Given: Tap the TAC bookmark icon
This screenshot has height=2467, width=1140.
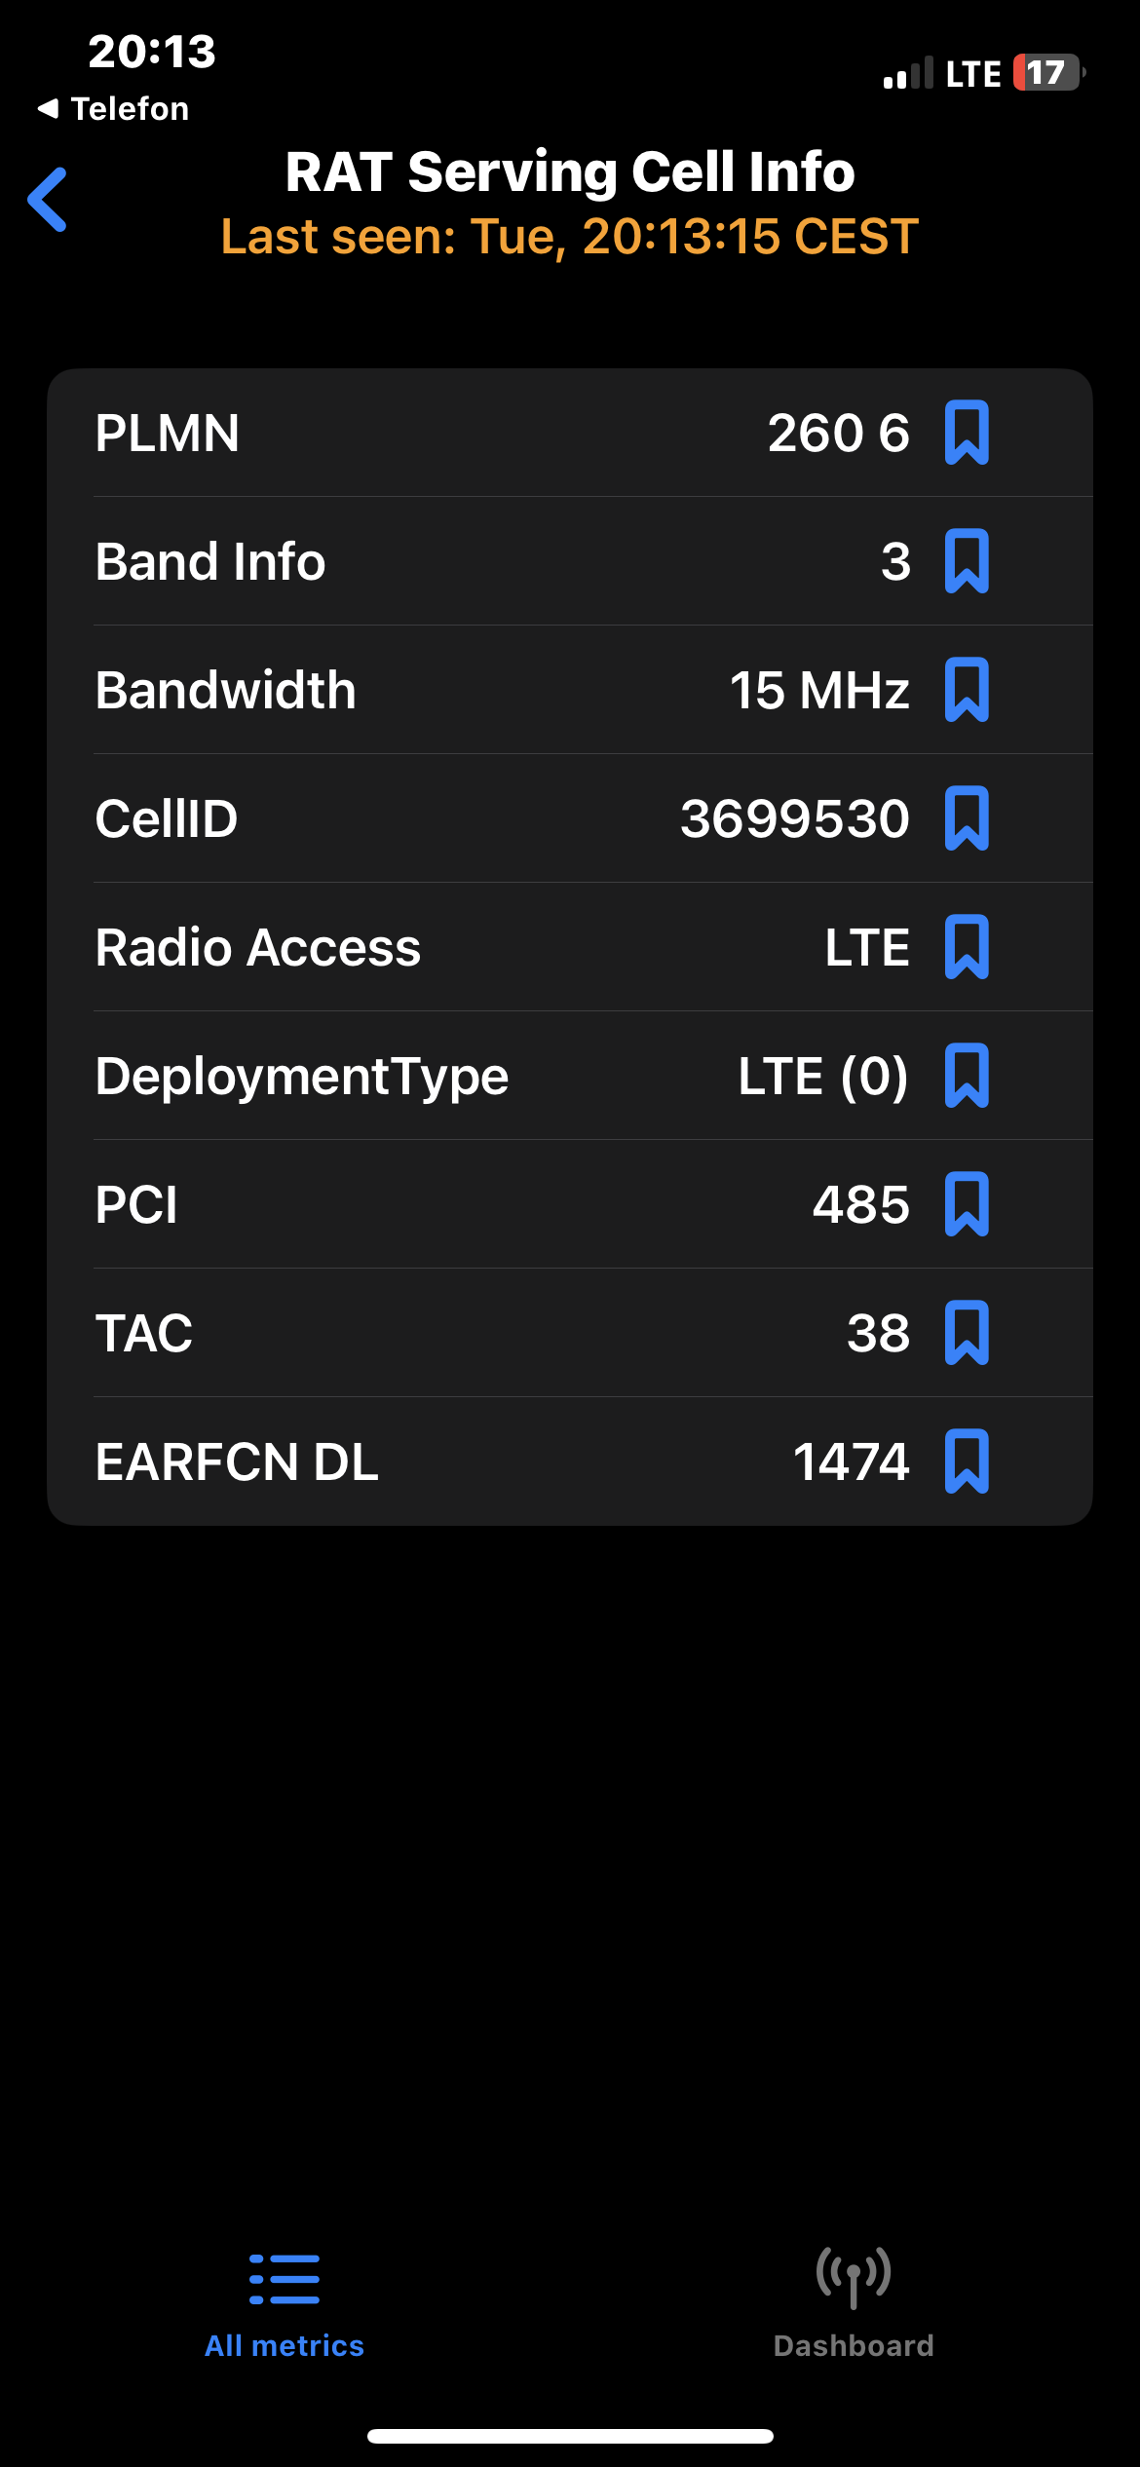Looking at the screenshot, I should point(967,1333).
